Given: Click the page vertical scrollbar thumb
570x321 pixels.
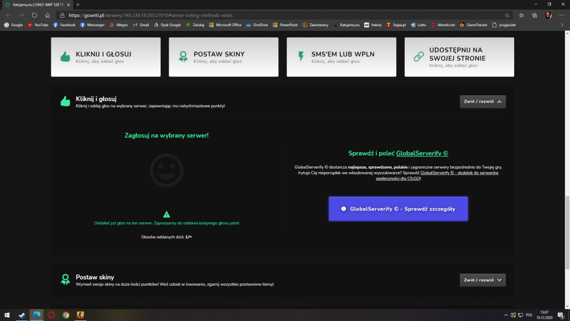Looking at the screenshot, I should click(567, 233).
